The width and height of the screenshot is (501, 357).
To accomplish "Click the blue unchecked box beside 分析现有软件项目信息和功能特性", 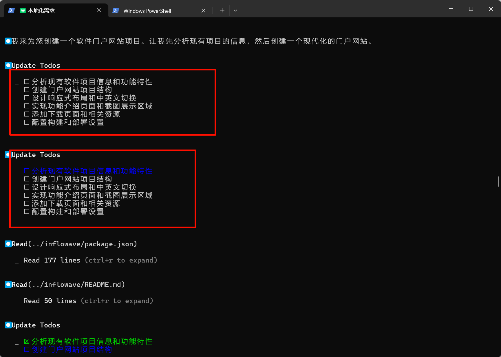I will pos(27,171).
